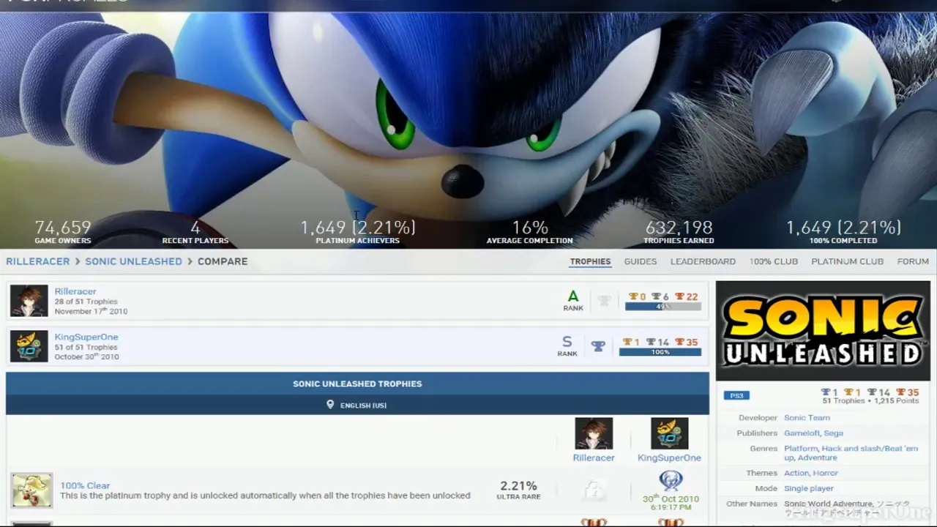Click the Platinum Achievers stat
This screenshot has height=527, width=937.
tap(358, 231)
